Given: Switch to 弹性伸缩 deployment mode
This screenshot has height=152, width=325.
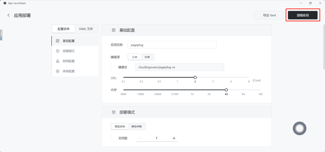Looking at the screenshot, I should (x=137, y=126).
